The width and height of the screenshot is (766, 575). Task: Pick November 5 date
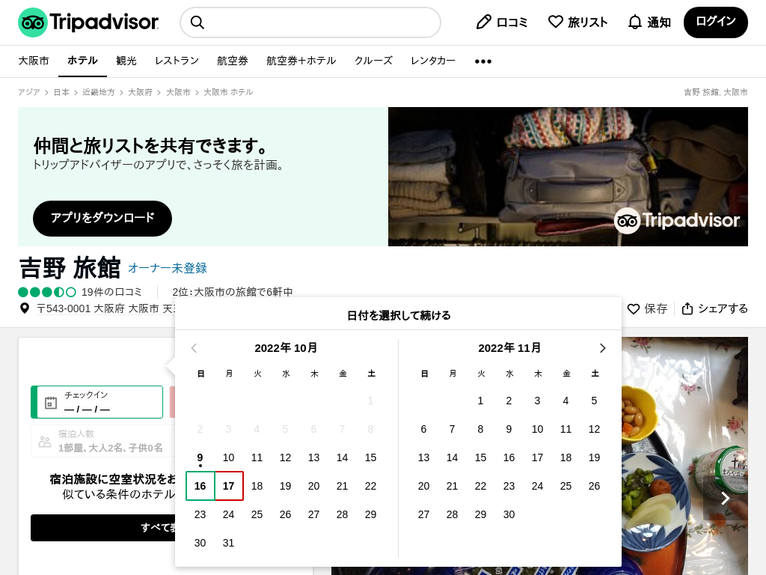tap(594, 401)
